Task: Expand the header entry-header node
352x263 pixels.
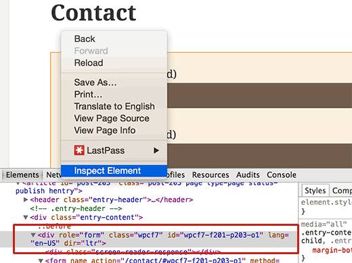Action: 26,199
